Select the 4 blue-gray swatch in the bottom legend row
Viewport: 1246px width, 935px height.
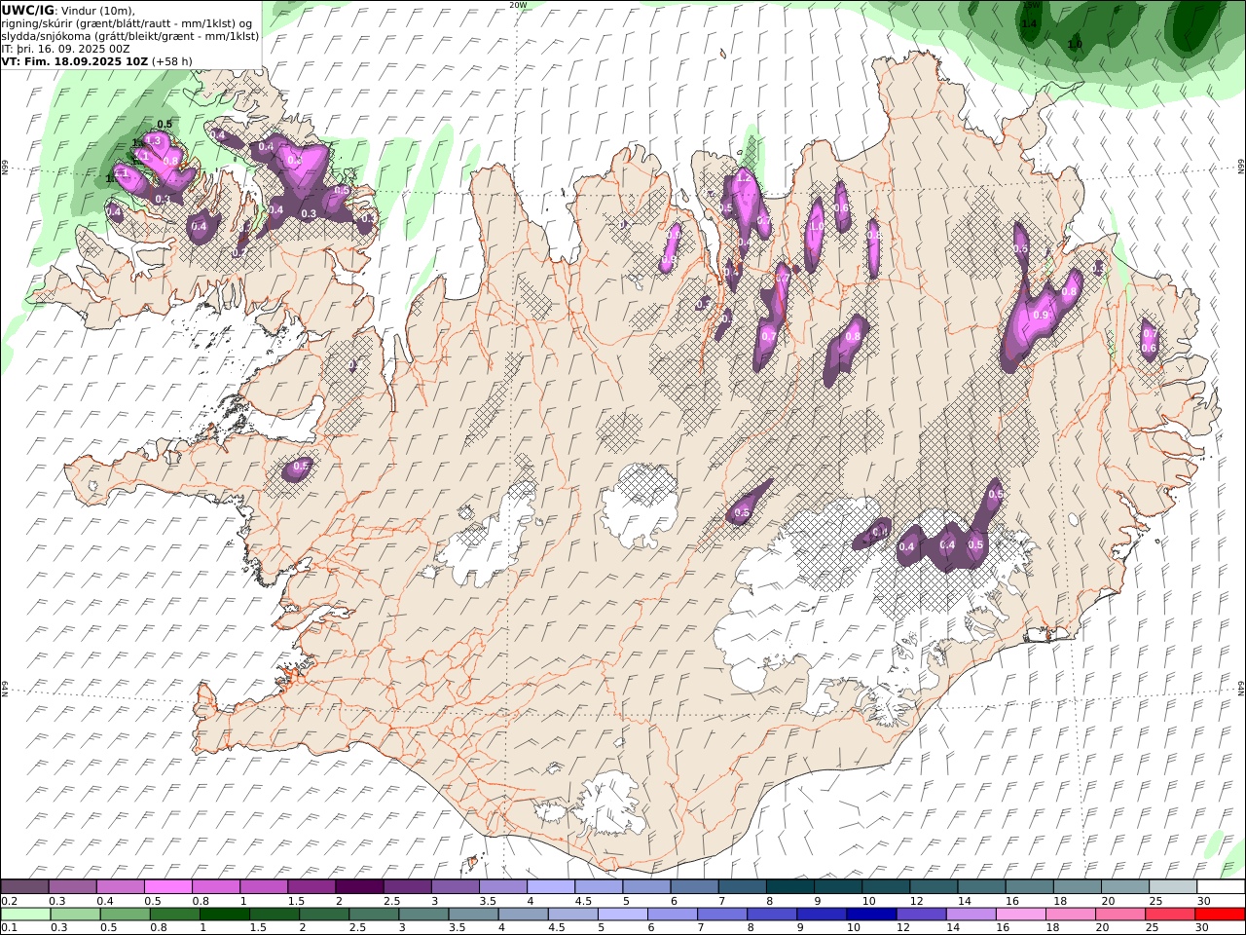pyautogui.click(x=523, y=914)
